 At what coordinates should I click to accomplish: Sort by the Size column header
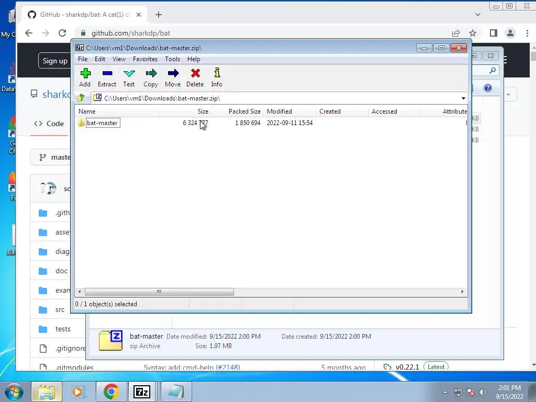coord(185,111)
